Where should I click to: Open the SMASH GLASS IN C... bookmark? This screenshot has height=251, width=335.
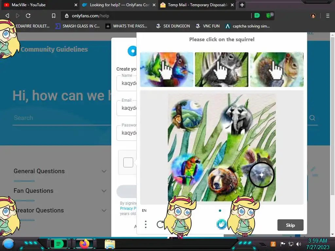click(x=77, y=26)
